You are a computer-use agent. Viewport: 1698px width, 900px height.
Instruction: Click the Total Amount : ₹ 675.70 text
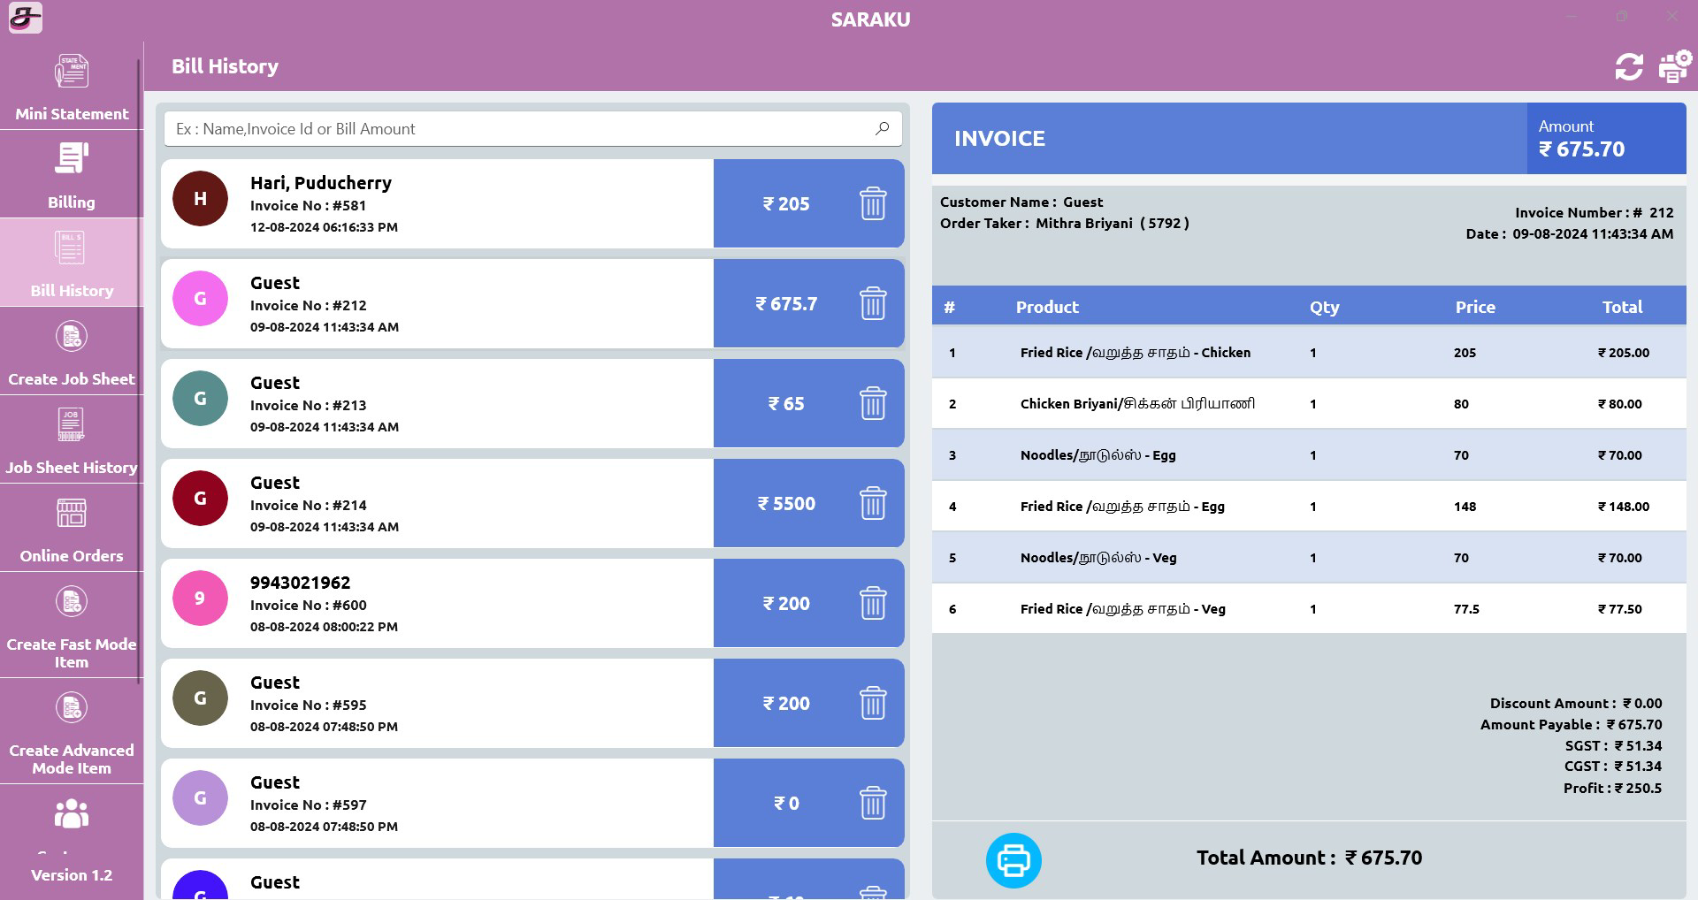[x=1309, y=858]
